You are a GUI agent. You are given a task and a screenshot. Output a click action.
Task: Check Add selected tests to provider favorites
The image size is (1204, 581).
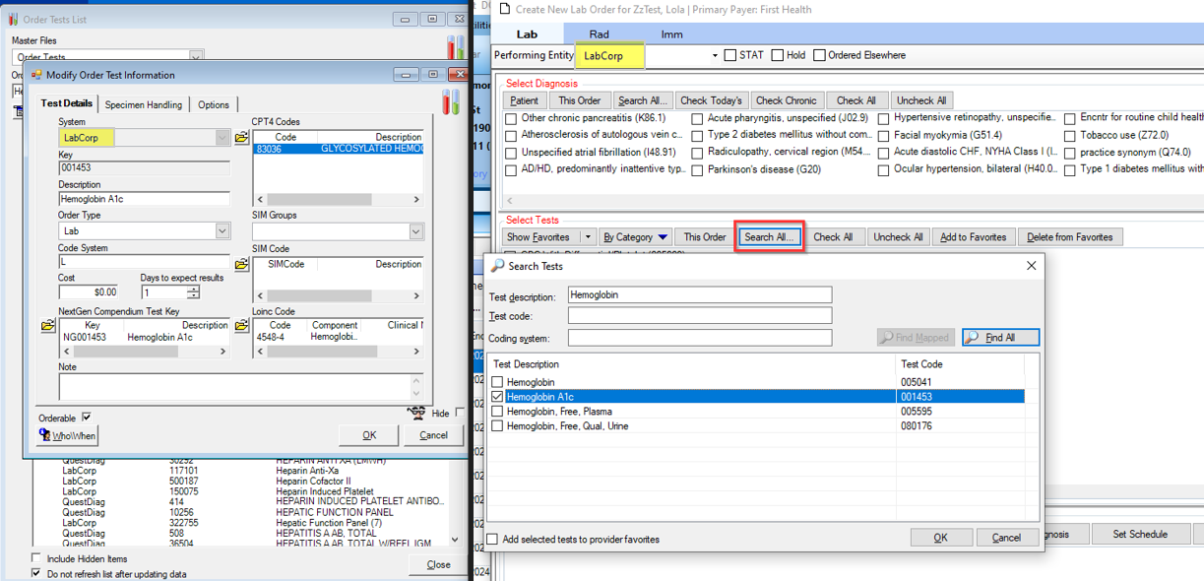(492, 540)
